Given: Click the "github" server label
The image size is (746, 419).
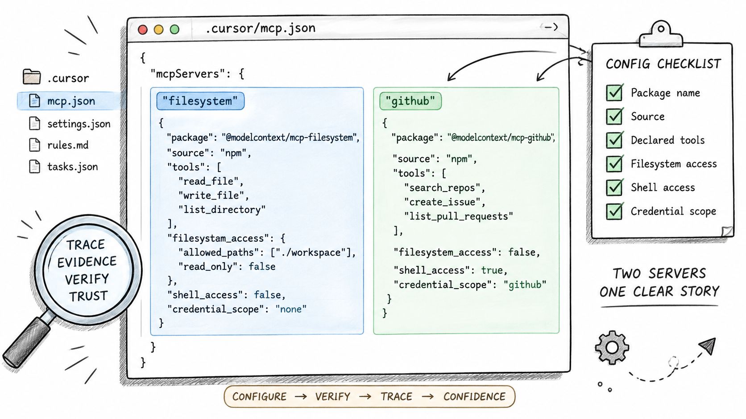Looking at the screenshot, I should [x=410, y=101].
